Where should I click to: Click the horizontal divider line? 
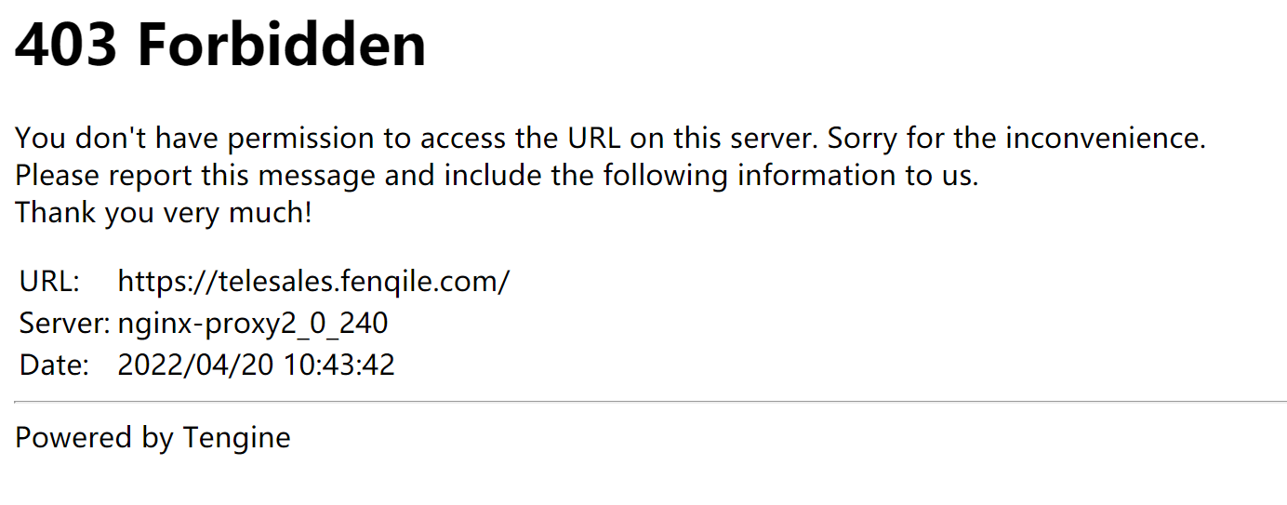pos(650,402)
